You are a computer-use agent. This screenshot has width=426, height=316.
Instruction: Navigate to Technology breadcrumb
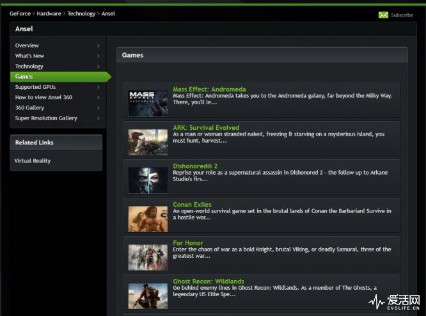(81, 13)
